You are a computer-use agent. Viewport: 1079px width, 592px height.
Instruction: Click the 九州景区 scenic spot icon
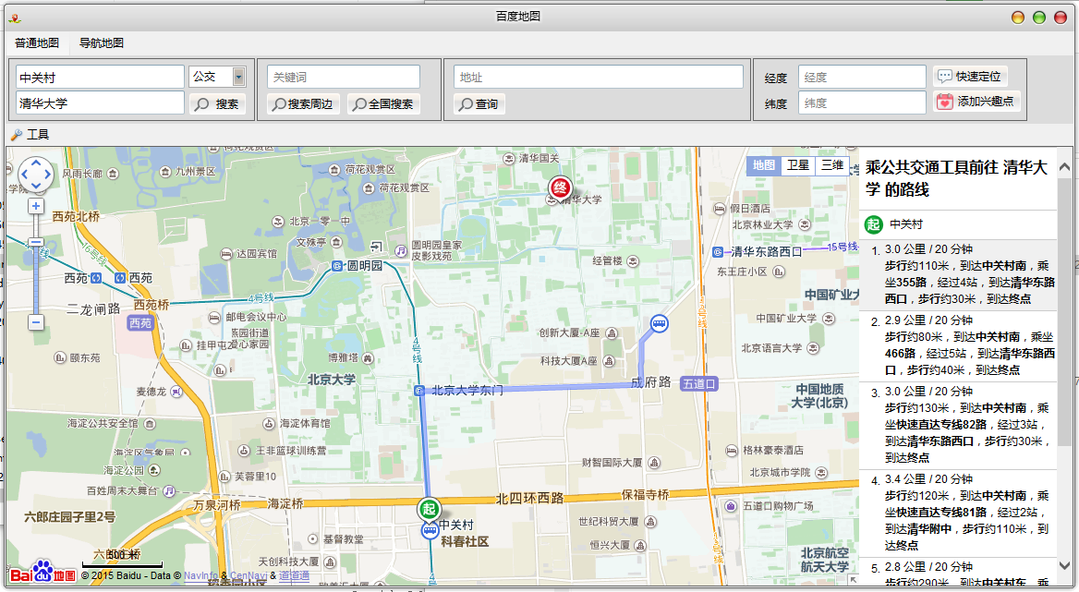tap(165, 171)
